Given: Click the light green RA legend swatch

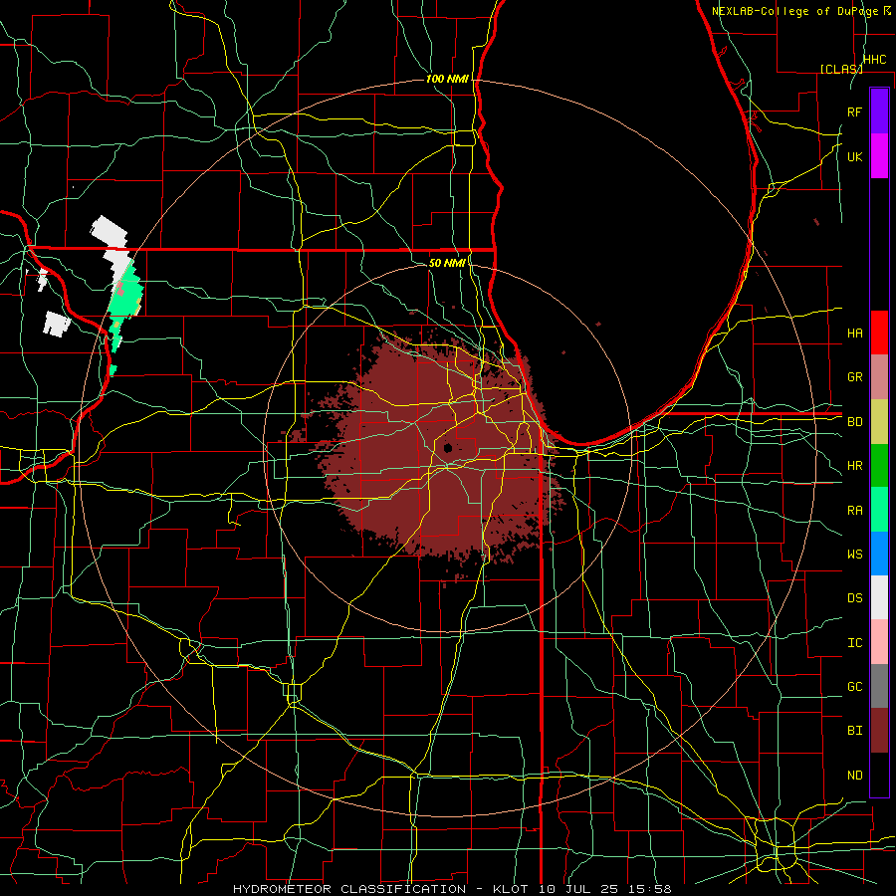Looking at the screenshot, I should click(x=879, y=510).
